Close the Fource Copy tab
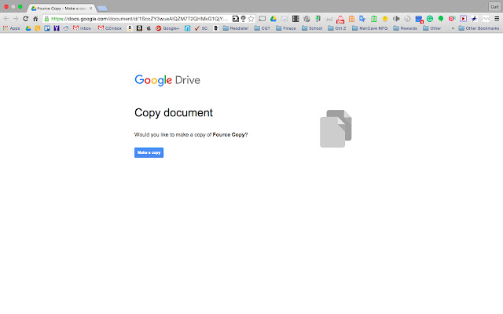The width and height of the screenshot is (503, 314). [x=91, y=9]
